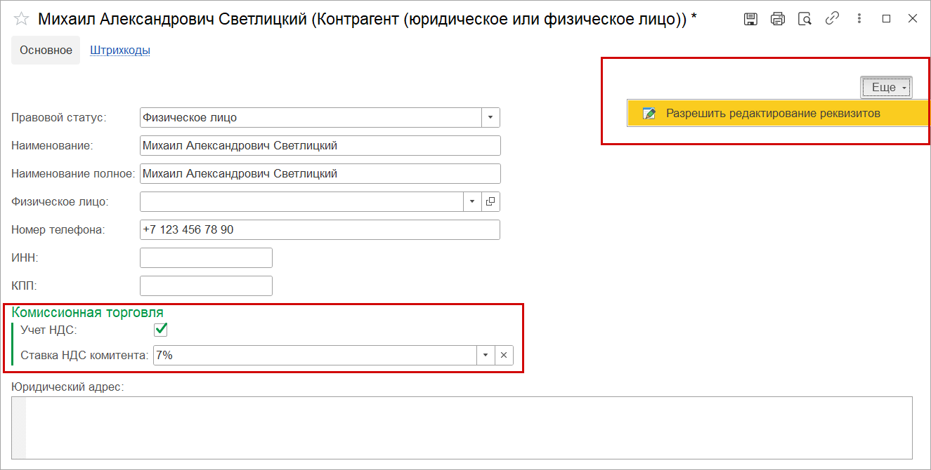Viewport: 931px width, 470px height.
Task: Open print preview with magnifier icon
Action: click(x=805, y=19)
